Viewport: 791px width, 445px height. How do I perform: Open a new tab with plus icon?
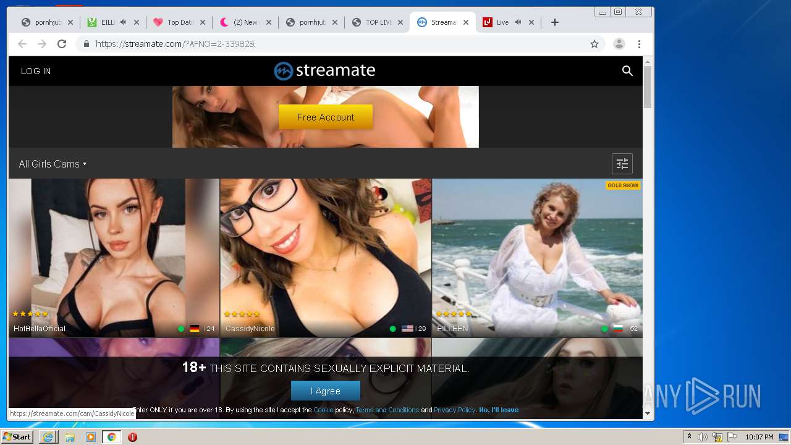pyautogui.click(x=555, y=22)
